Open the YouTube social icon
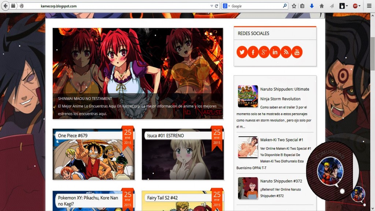This screenshot has height=211, width=375. pyautogui.click(x=297, y=52)
